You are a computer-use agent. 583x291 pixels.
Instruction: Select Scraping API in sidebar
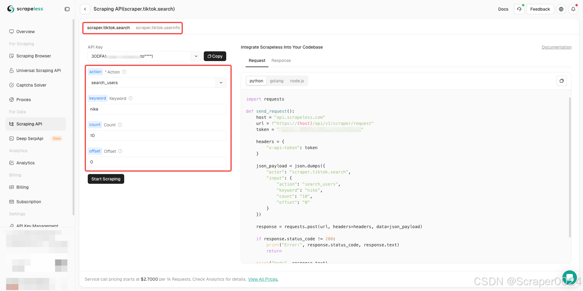coord(36,124)
